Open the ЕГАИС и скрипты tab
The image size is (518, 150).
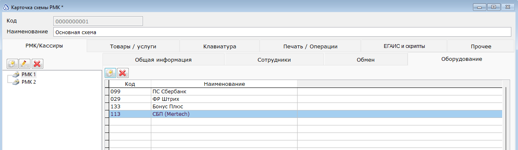(x=404, y=46)
